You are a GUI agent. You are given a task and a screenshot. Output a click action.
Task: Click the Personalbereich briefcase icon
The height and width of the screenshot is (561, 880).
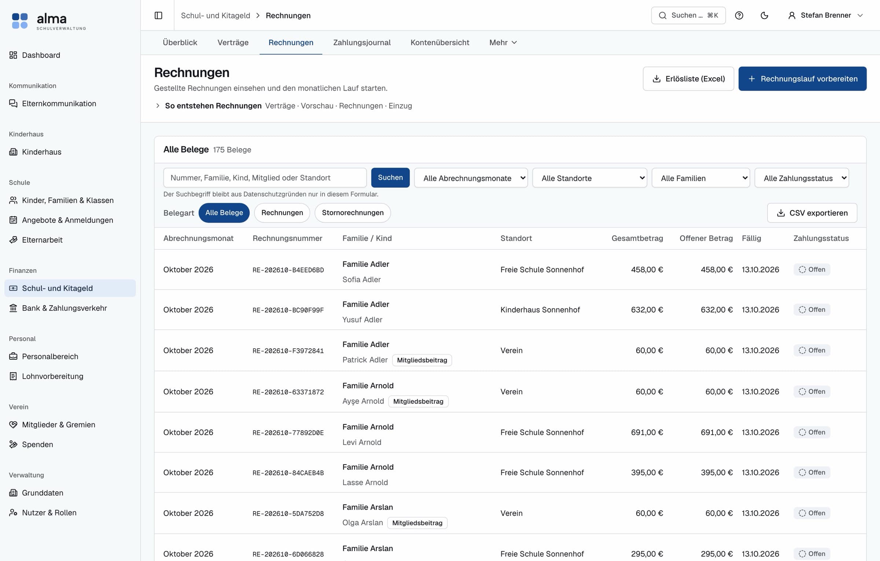(13, 356)
